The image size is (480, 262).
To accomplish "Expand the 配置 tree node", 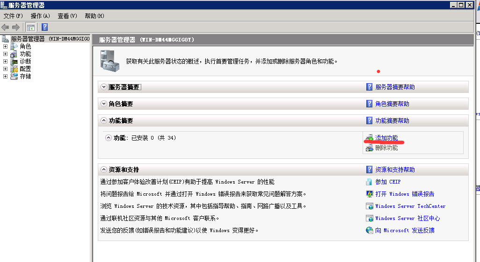I will click(x=5, y=69).
